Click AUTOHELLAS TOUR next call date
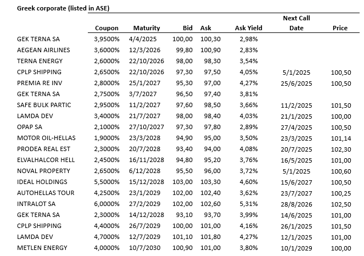Screen dimensions: 364x256 pyautogui.click(x=296, y=193)
